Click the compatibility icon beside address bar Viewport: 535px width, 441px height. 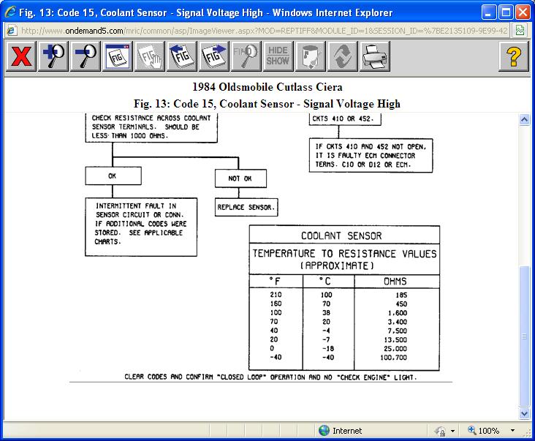pos(520,31)
